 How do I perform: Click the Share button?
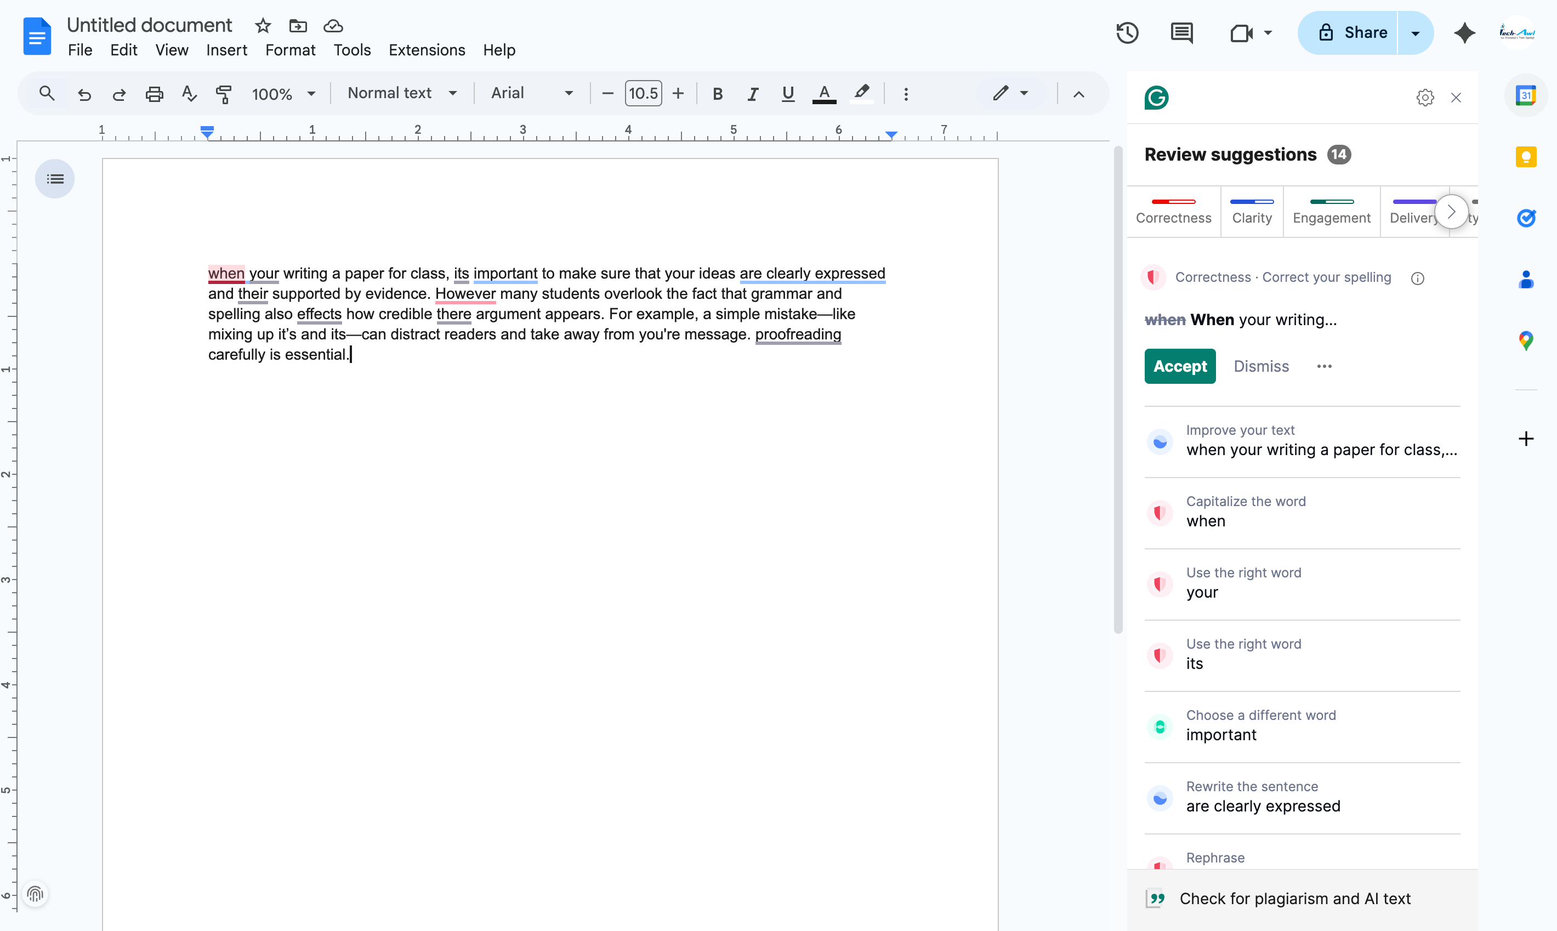click(x=1348, y=32)
